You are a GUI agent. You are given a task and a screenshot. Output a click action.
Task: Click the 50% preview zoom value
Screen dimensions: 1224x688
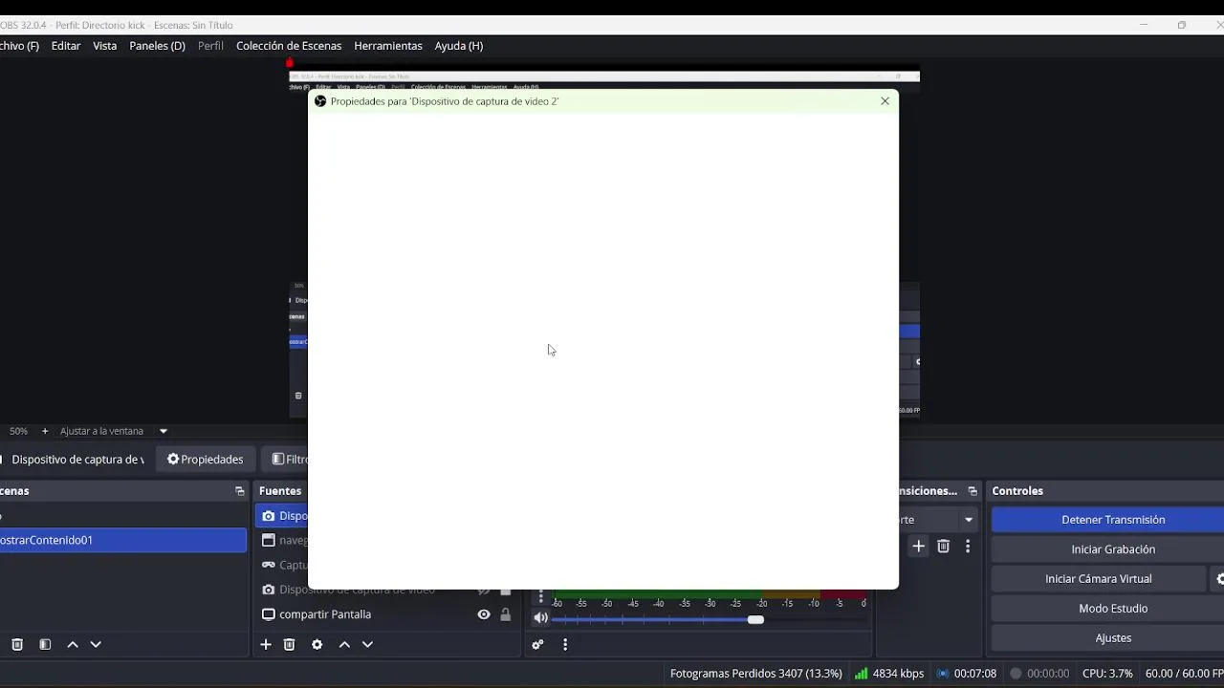[18, 431]
